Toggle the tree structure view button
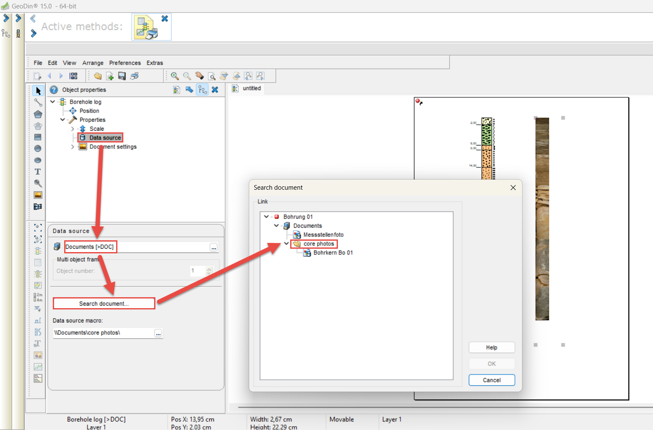Screen dimensions: 653x430 (203, 90)
